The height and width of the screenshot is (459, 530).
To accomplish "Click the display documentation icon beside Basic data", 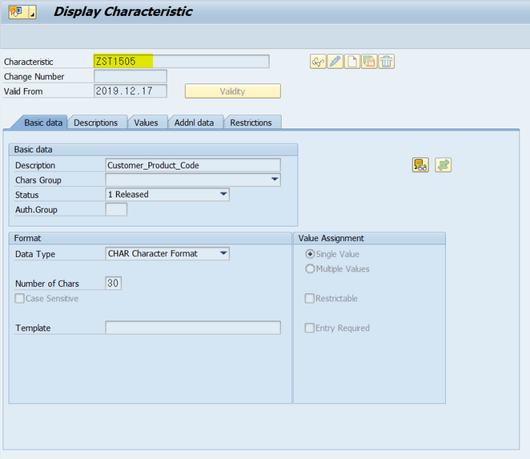I will point(420,166).
